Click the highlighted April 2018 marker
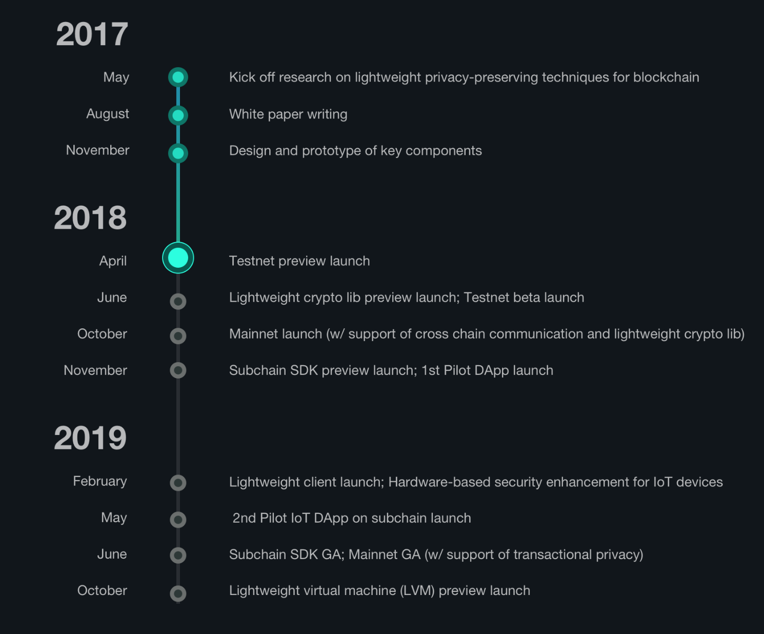Viewport: 764px width, 634px height. (x=178, y=257)
